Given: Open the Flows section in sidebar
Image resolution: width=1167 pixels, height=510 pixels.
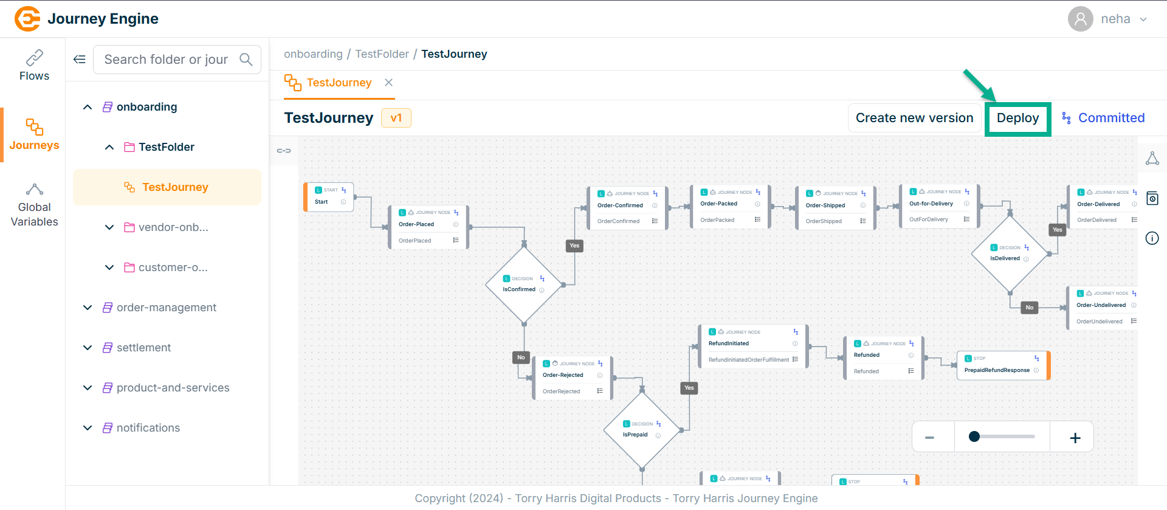Looking at the screenshot, I should [34, 66].
